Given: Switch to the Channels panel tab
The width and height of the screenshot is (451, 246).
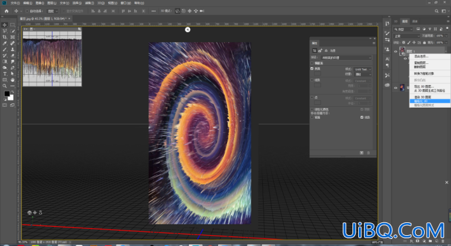Looking at the screenshot, I should (x=415, y=21).
